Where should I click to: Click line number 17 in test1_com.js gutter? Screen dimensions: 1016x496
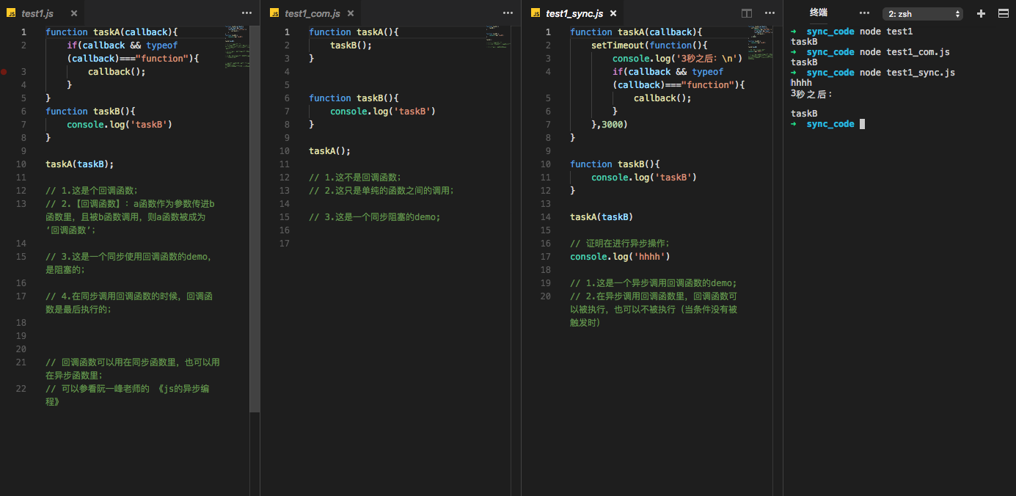(x=285, y=243)
